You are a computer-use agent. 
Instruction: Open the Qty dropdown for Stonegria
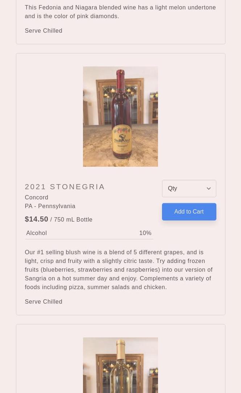point(188,189)
